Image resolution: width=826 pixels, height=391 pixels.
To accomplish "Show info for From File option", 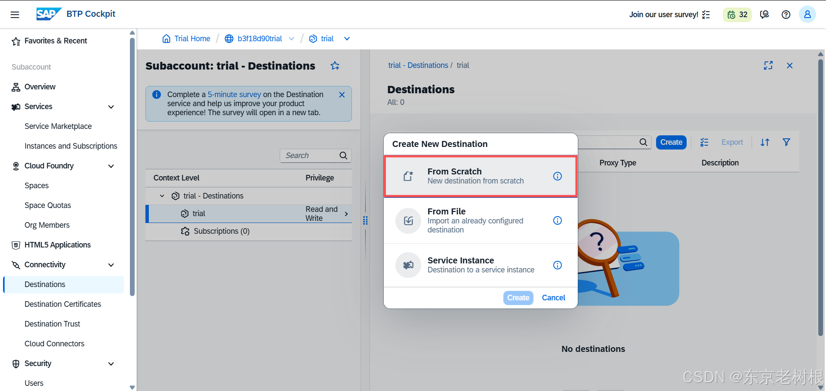I will pyautogui.click(x=558, y=220).
